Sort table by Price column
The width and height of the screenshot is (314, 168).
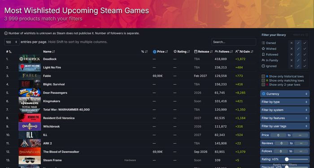[x=161, y=52]
